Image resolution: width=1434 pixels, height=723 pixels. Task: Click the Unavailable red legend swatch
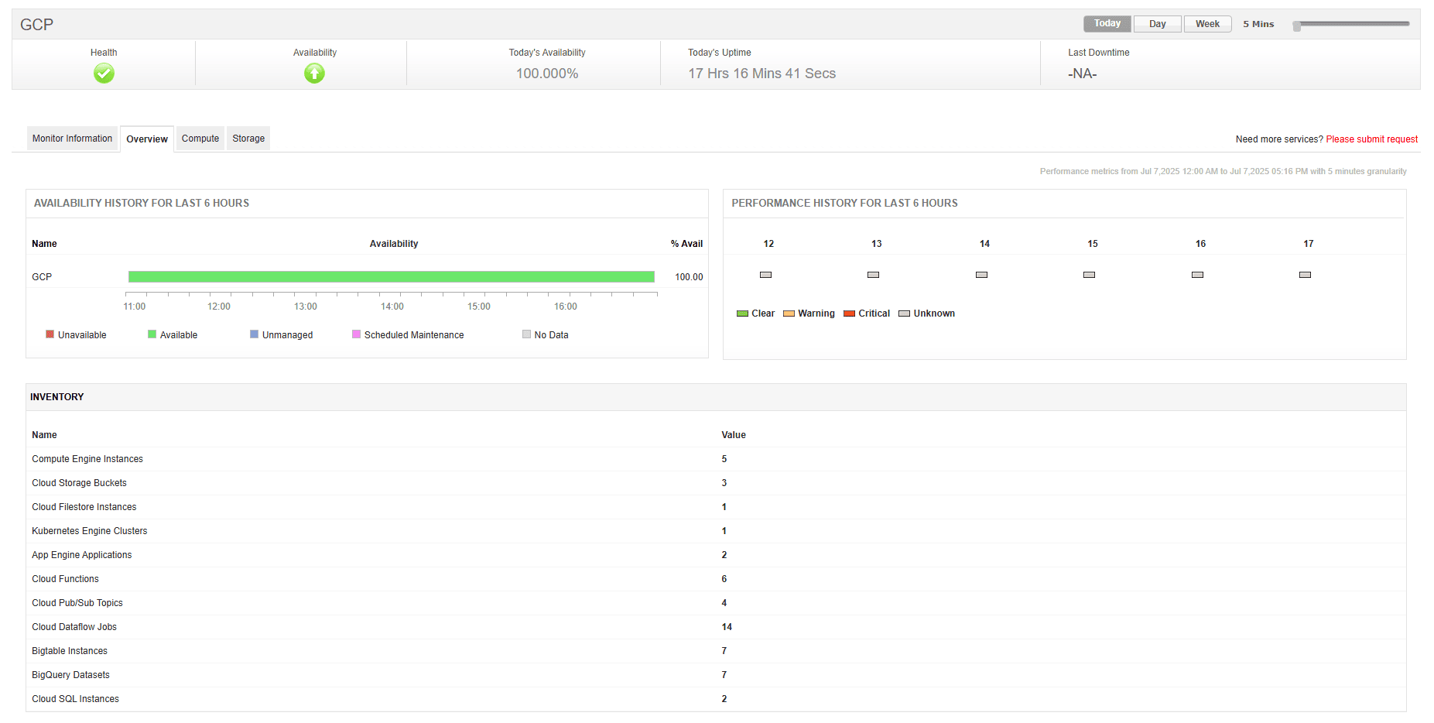50,334
